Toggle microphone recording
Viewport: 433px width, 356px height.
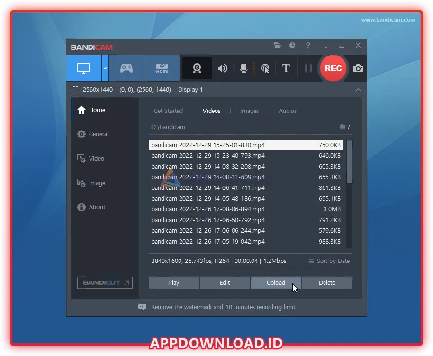(x=244, y=69)
